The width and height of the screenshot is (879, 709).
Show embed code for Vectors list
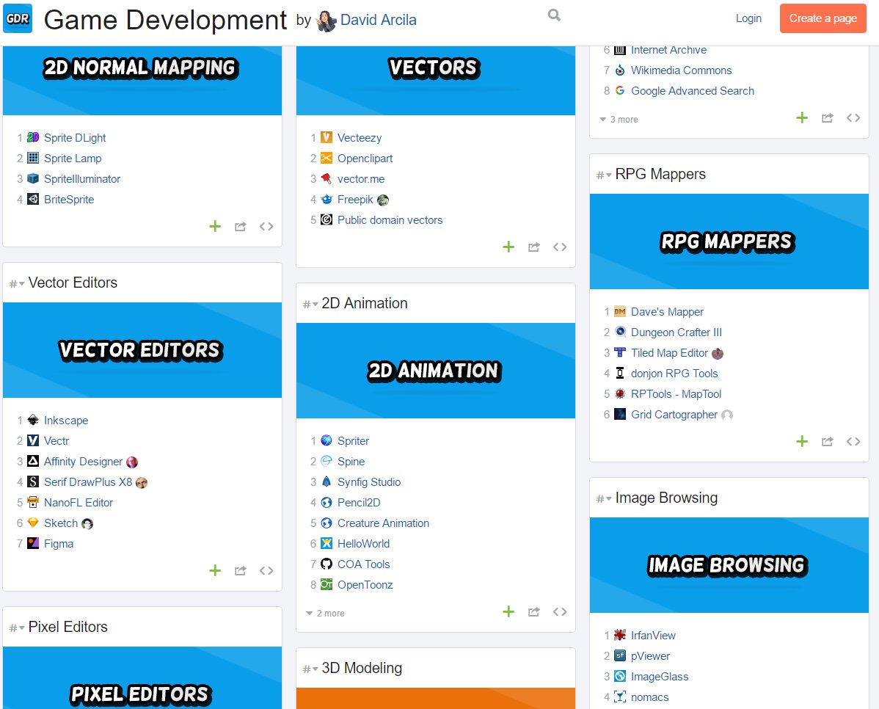coord(560,247)
